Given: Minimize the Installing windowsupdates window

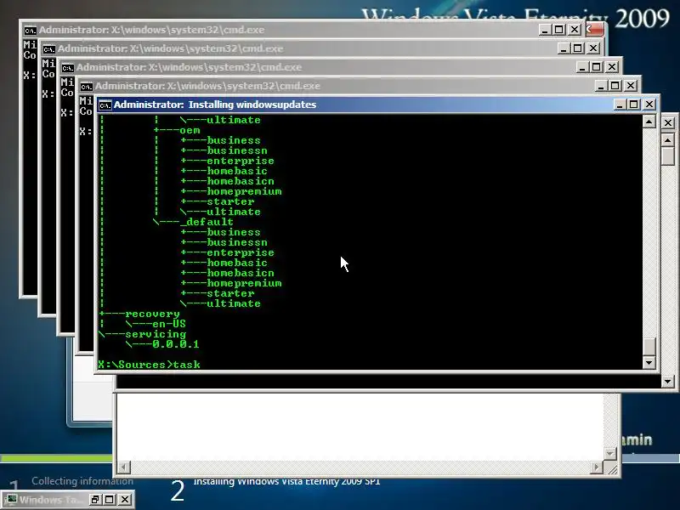Looking at the screenshot, I should pyautogui.click(x=620, y=105).
